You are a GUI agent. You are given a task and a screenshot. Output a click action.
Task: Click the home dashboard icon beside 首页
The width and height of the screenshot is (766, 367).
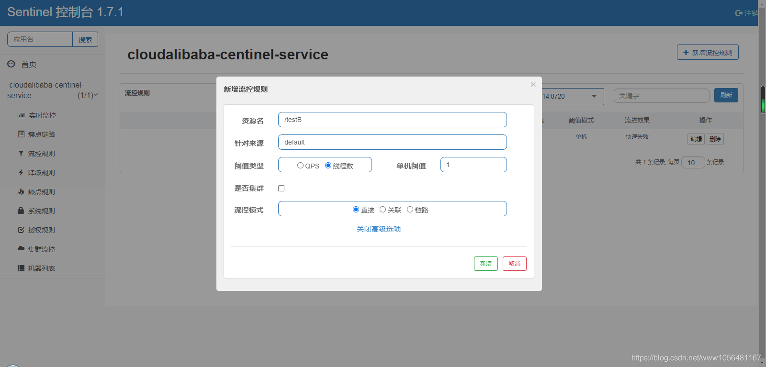coord(11,64)
